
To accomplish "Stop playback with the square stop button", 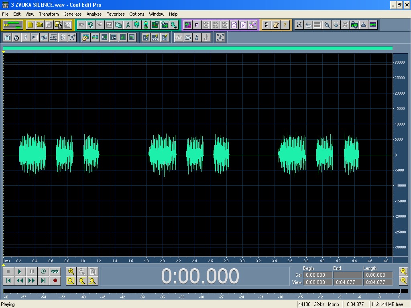I will click(x=8, y=272).
